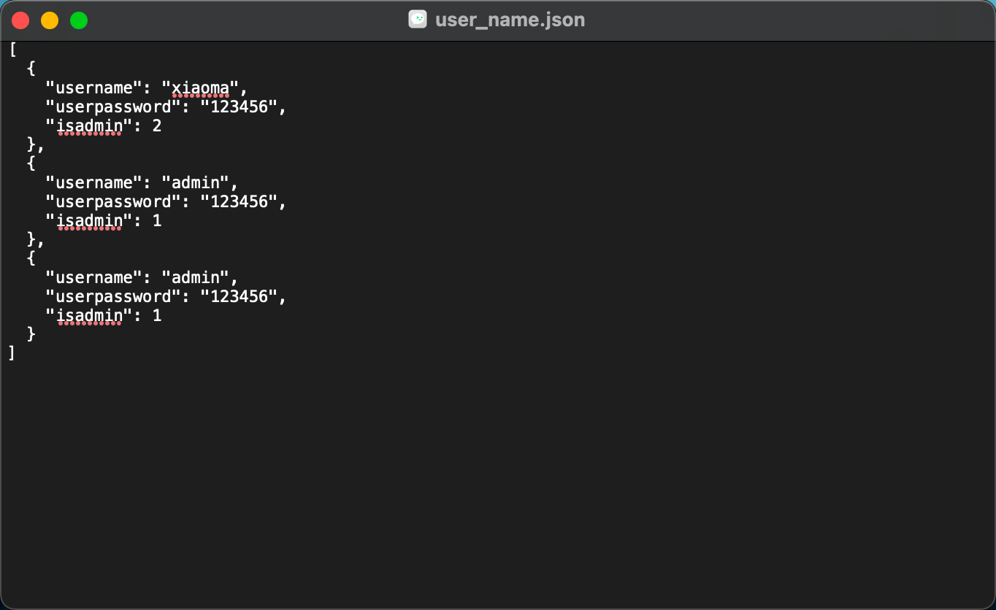Click the closing square bracket at file end
996x610 pixels.
12,353
